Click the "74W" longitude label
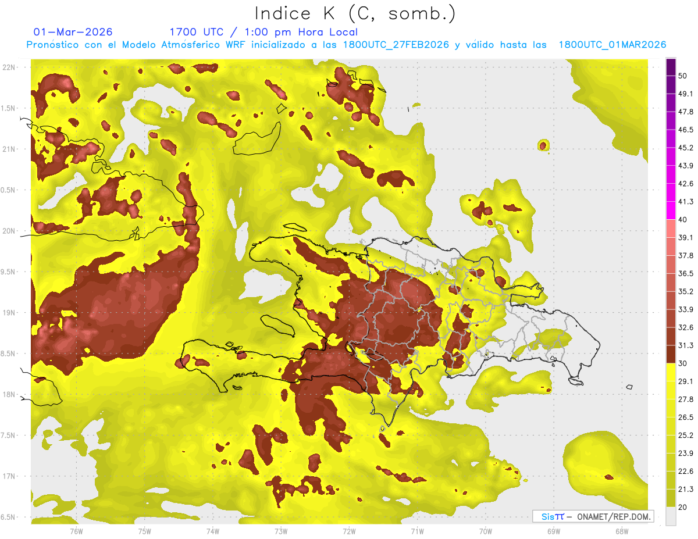 [213, 531]
